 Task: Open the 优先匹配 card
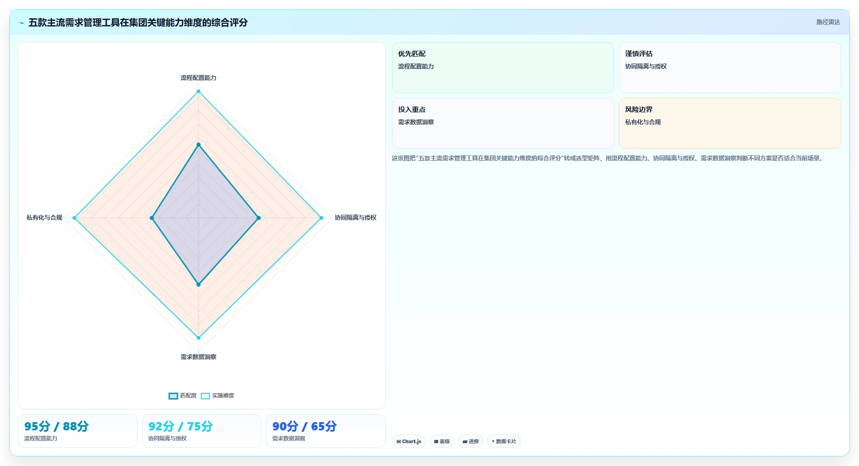[x=503, y=68]
